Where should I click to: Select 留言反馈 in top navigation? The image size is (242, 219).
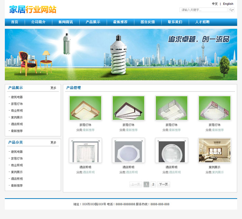(148, 22)
